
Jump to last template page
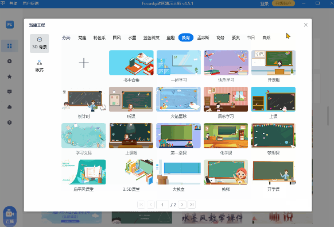click(x=192, y=205)
